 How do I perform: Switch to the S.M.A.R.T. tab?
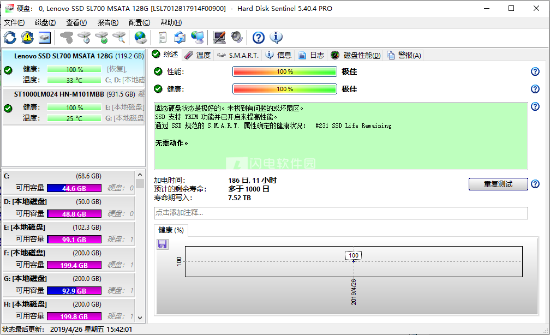click(x=238, y=55)
